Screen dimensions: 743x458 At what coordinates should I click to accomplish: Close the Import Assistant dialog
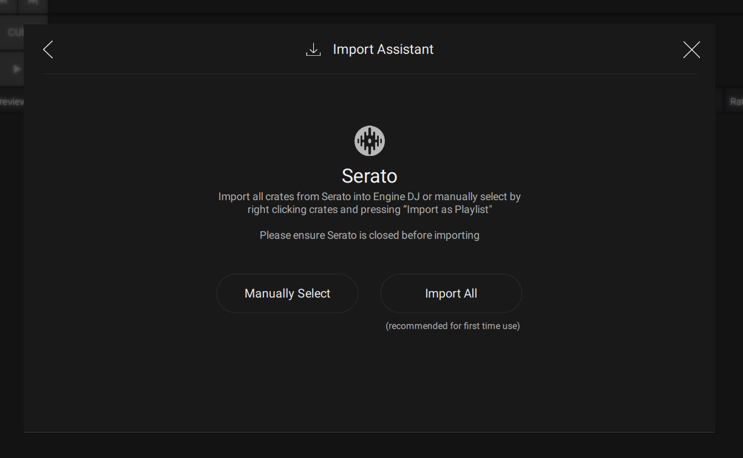point(691,50)
